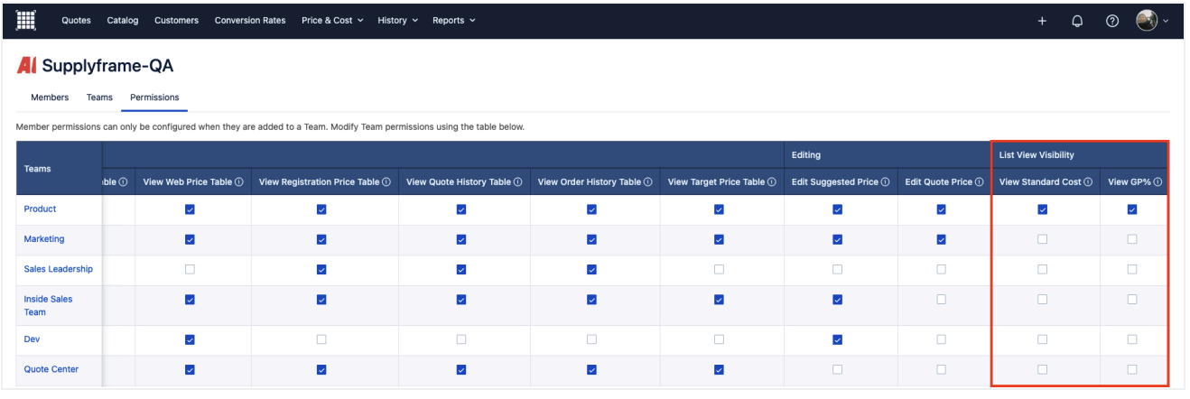This screenshot has height=399, width=1190.
Task: Click the Teams column header
Action: click(60, 169)
